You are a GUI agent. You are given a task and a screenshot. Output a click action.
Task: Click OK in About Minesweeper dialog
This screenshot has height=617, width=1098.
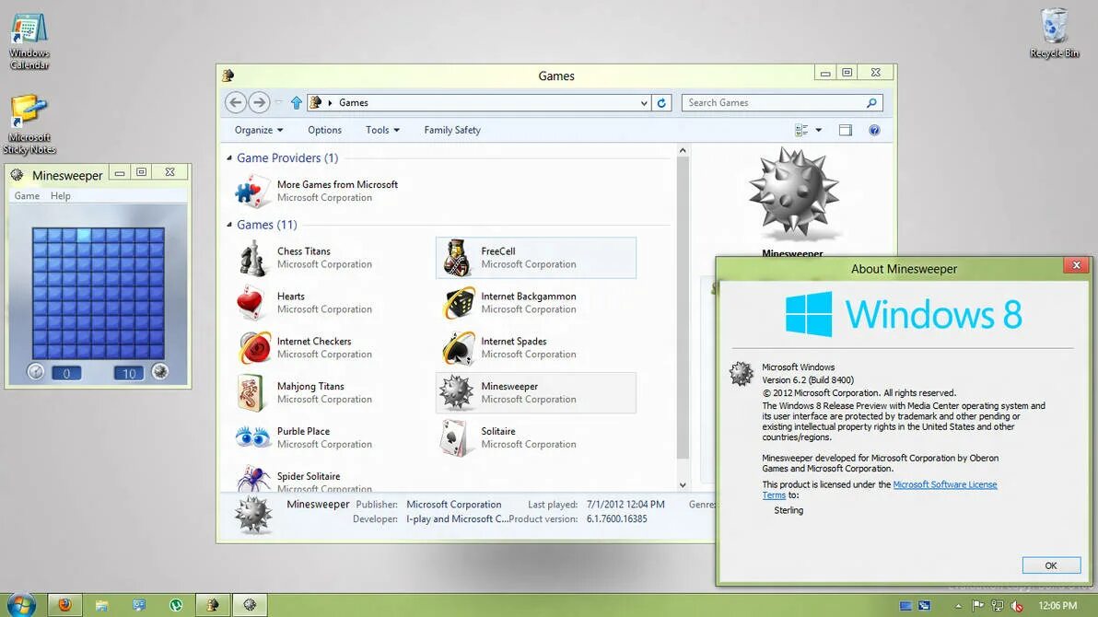(1051, 565)
